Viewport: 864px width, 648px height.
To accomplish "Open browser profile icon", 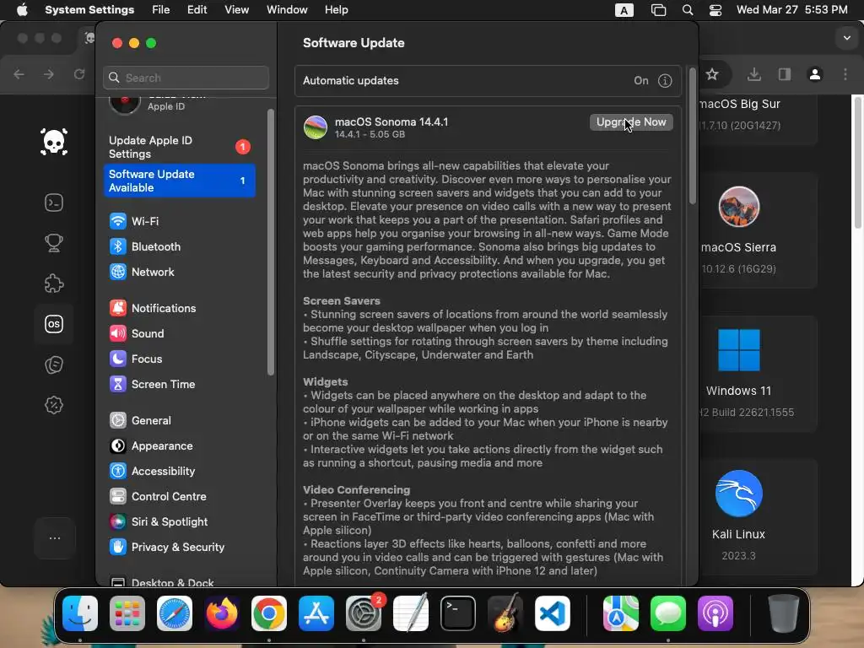I will (x=815, y=74).
